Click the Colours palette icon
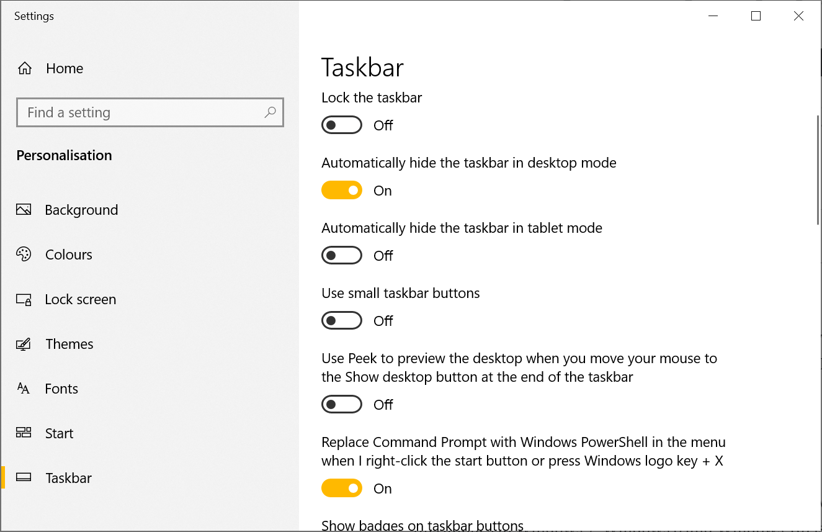 [x=24, y=255]
